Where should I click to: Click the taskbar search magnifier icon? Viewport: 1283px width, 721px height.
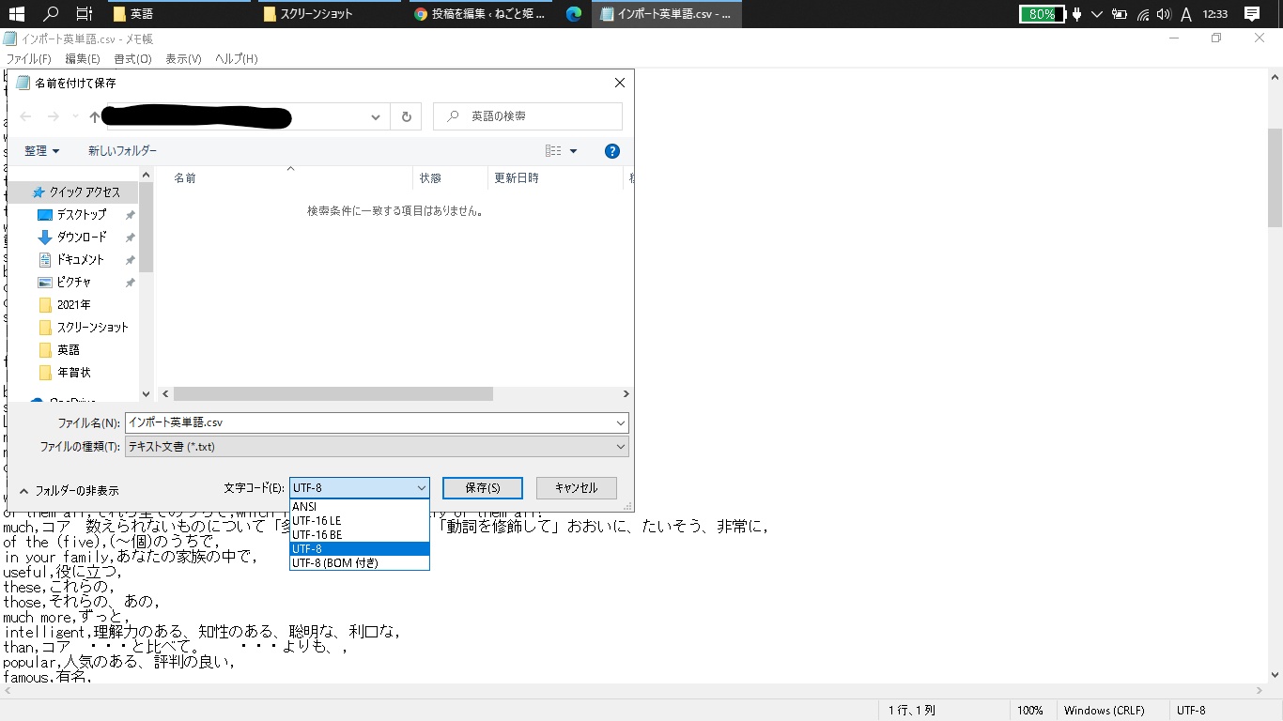pos(51,14)
